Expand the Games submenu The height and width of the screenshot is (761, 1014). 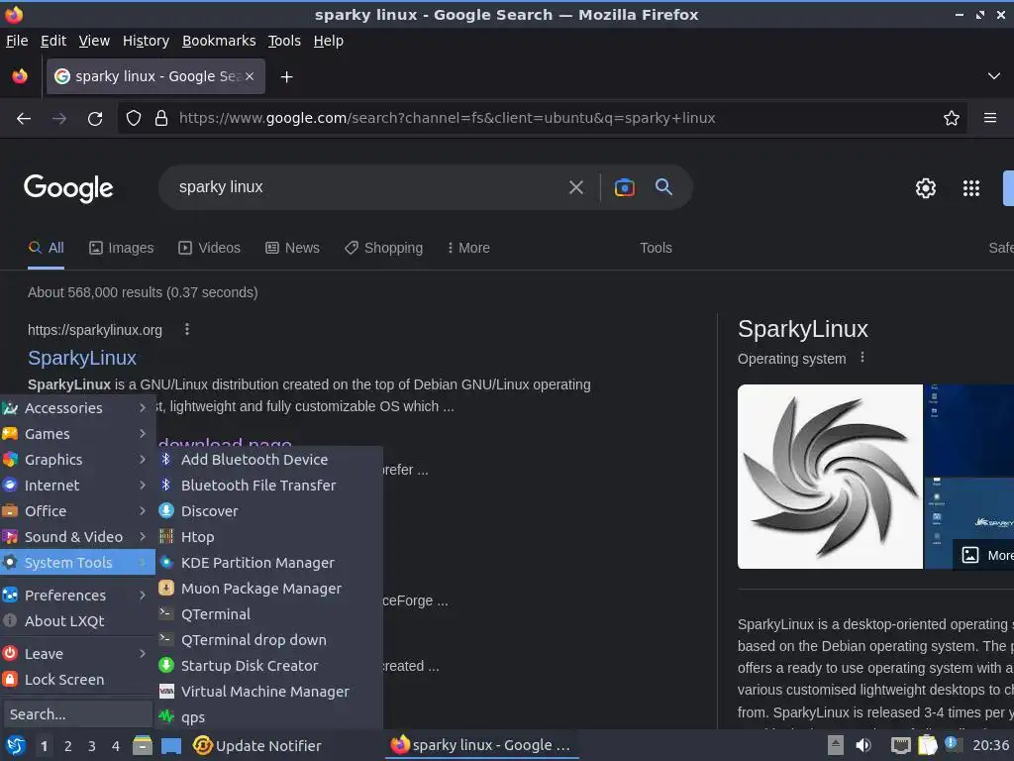(77, 434)
